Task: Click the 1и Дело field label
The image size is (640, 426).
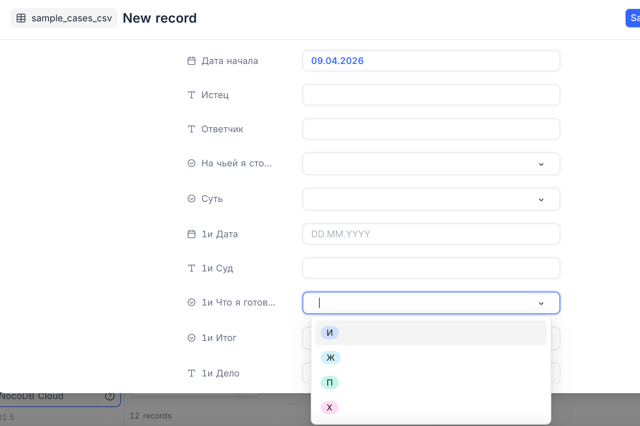Action: (x=220, y=373)
